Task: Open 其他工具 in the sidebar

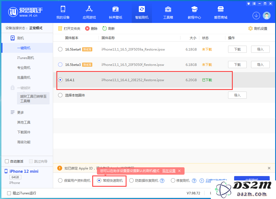Action: pyautogui.click(x=24, y=122)
